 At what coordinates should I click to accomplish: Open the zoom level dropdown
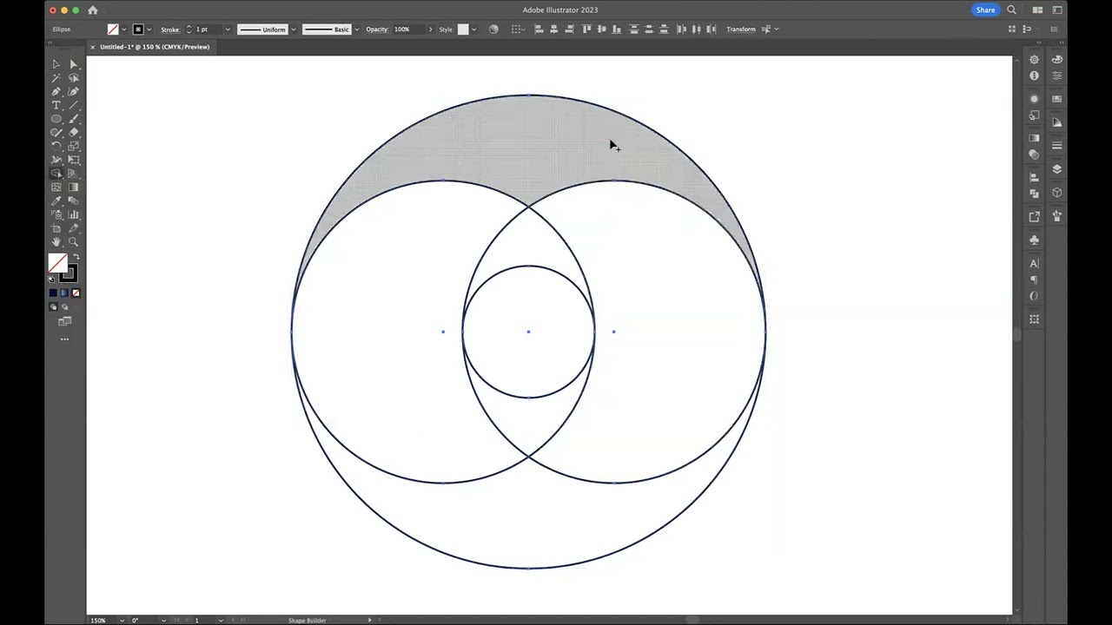[x=122, y=620]
